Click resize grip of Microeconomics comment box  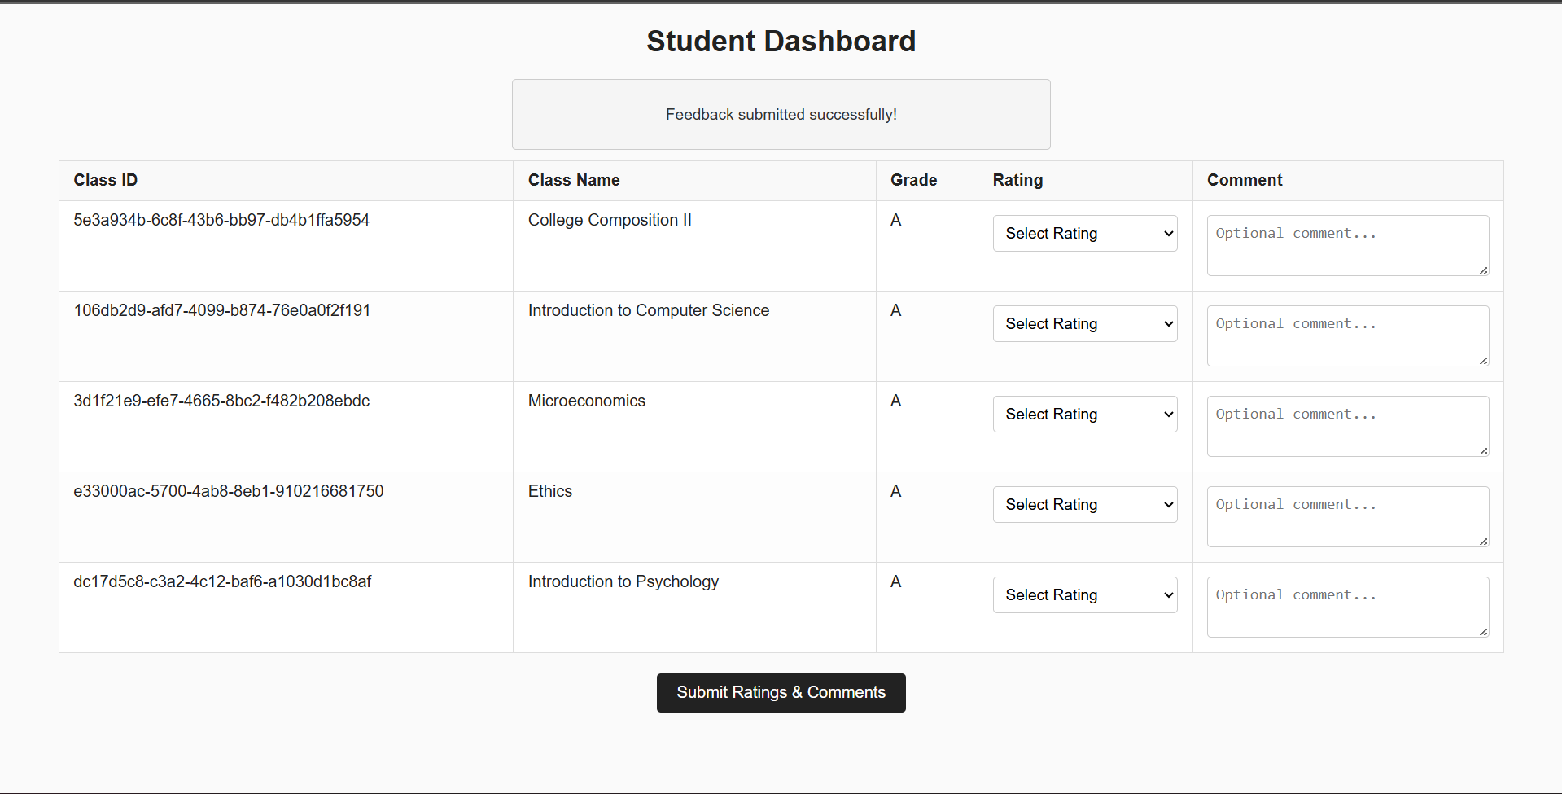[1484, 451]
